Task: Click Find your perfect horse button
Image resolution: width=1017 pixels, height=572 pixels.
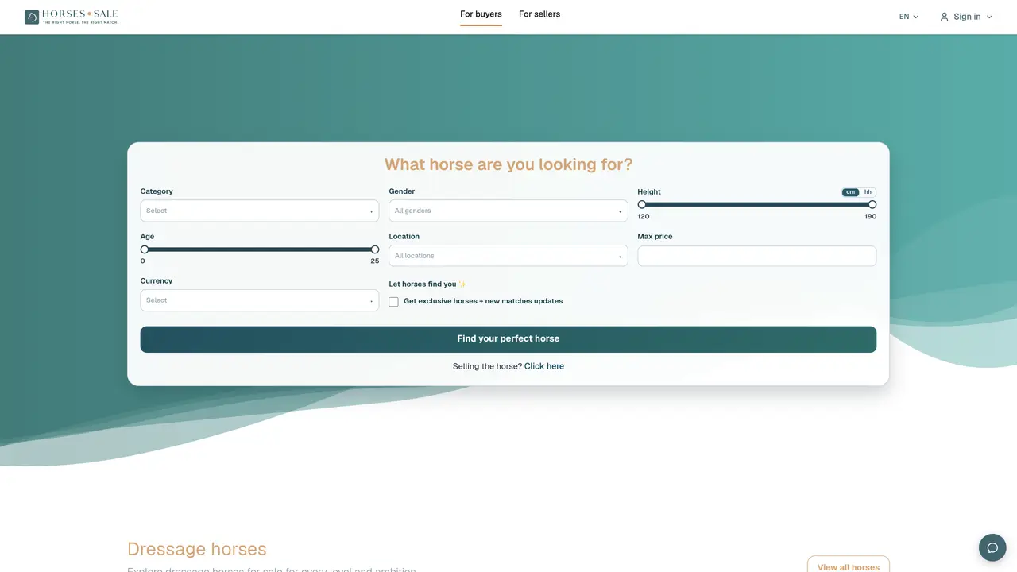Action: 508,339
